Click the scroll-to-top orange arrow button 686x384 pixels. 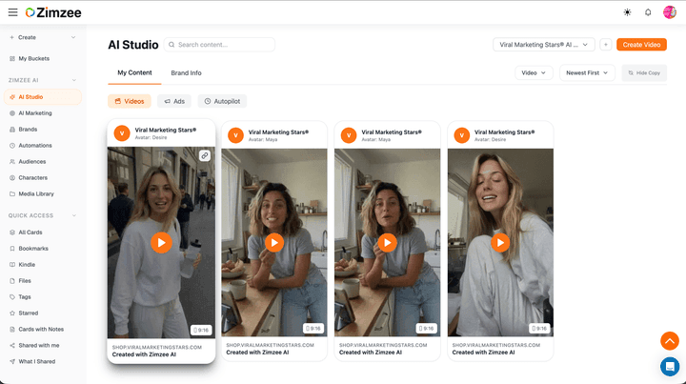click(670, 341)
